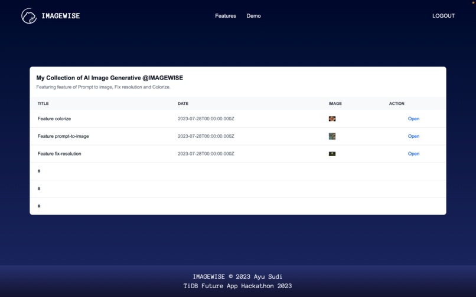Click the Feature colorize image thumbnail
476x297 pixels.
pos(332,119)
